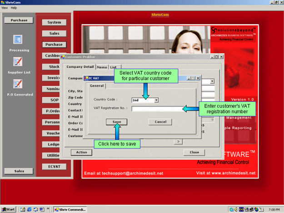Expand the Company dropdown arrow in Customers window
Screen dimensions: 284x213
212,81
